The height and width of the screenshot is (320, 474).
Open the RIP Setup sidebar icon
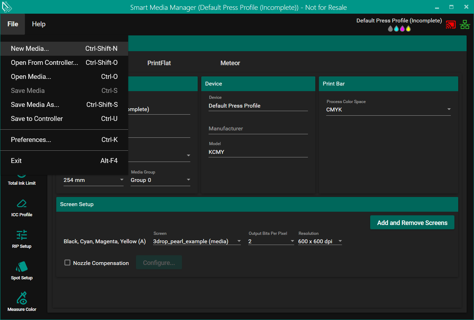pos(22,235)
